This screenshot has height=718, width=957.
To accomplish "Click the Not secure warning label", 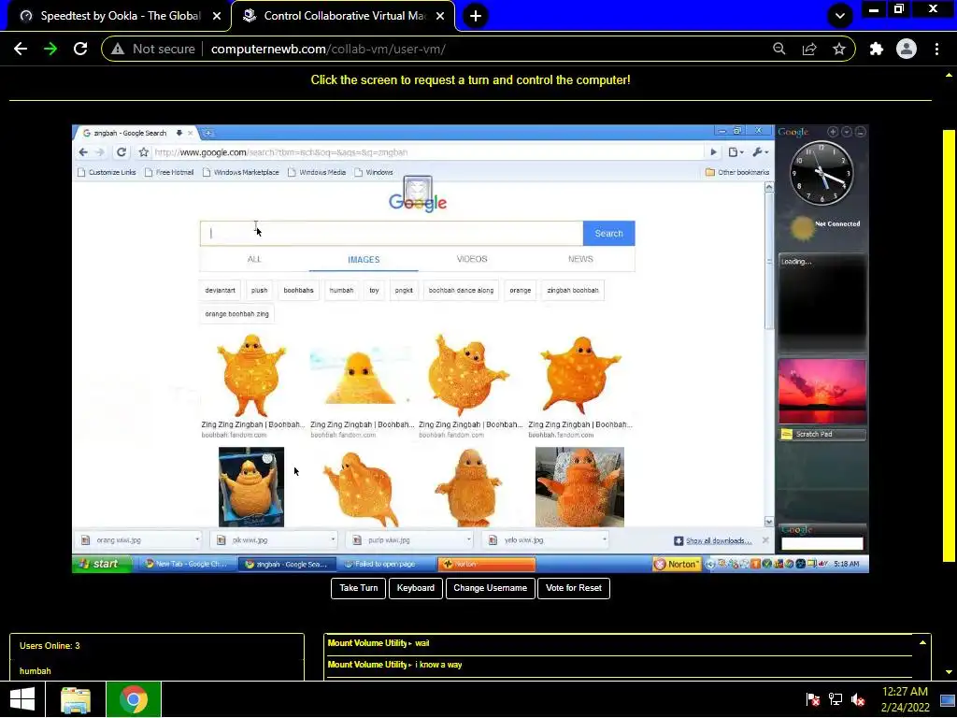I will (x=152, y=49).
